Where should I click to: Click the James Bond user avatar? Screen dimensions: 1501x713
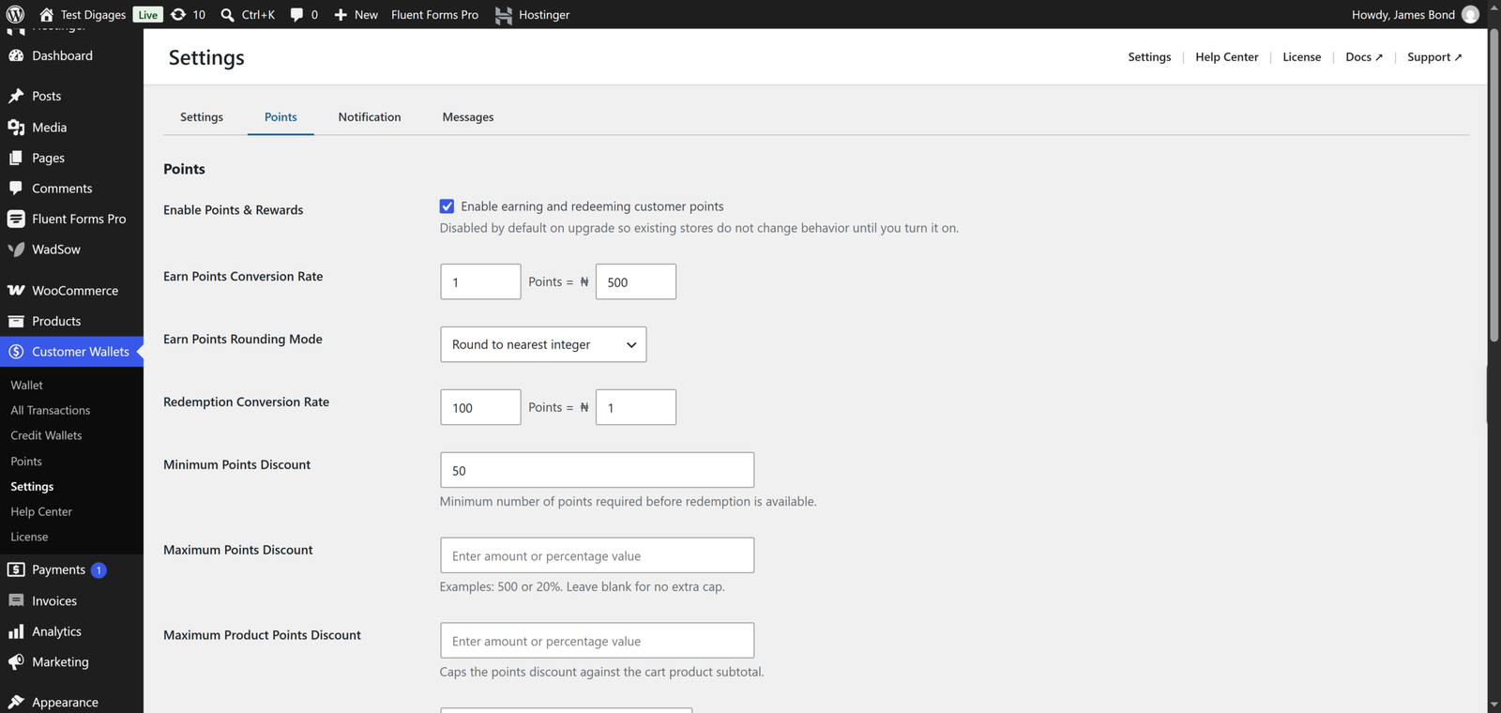pyautogui.click(x=1470, y=14)
